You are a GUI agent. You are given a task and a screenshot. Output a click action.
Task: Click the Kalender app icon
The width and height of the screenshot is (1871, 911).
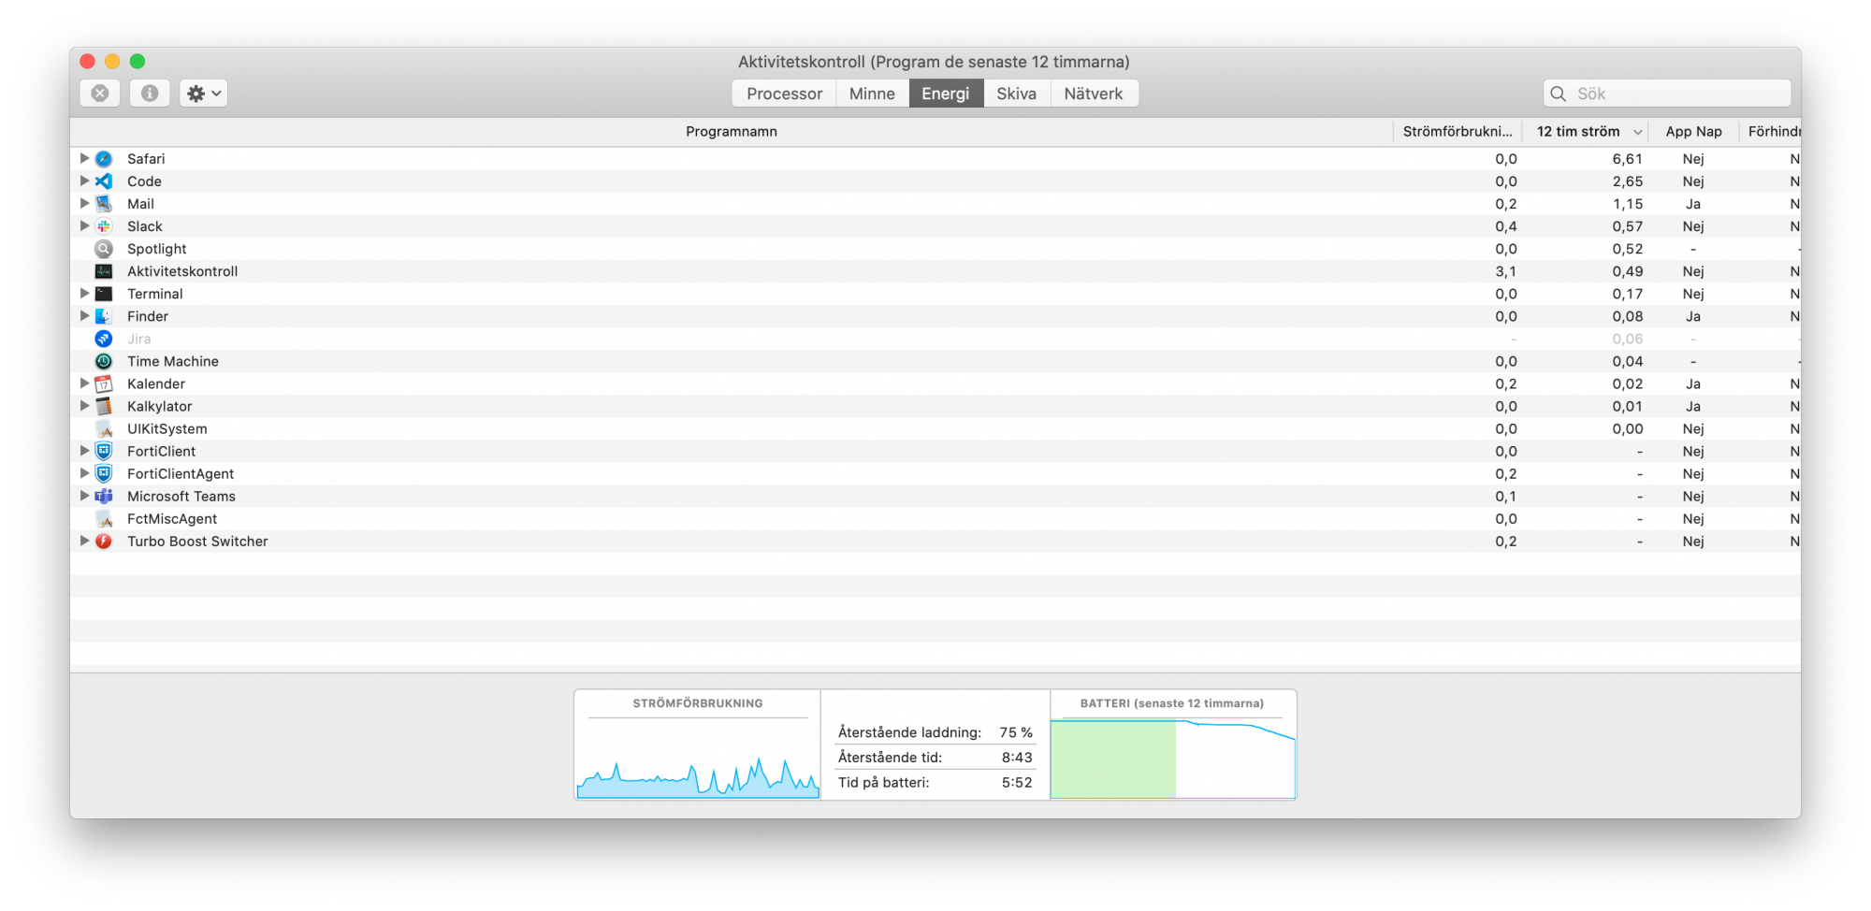[104, 383]
